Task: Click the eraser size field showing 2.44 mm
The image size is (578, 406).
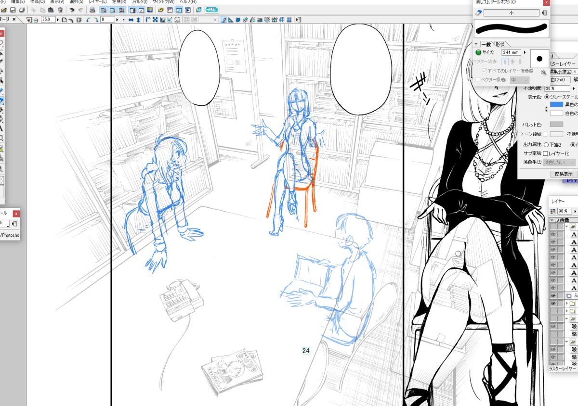Action: coord(511,52)
